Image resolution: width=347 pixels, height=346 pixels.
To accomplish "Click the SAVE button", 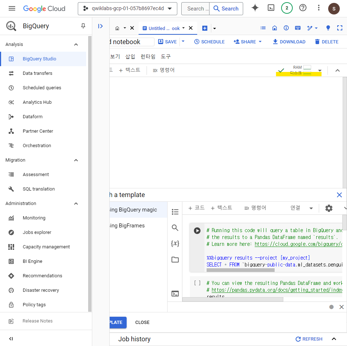I will 167,42.
